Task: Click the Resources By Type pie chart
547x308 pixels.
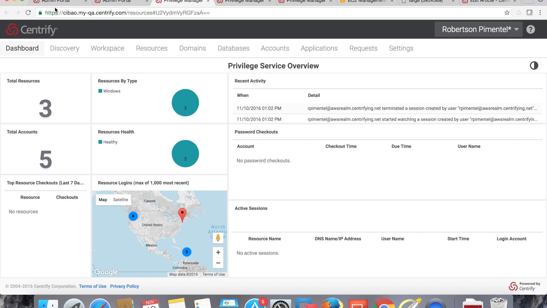Action: pos(185,103)
